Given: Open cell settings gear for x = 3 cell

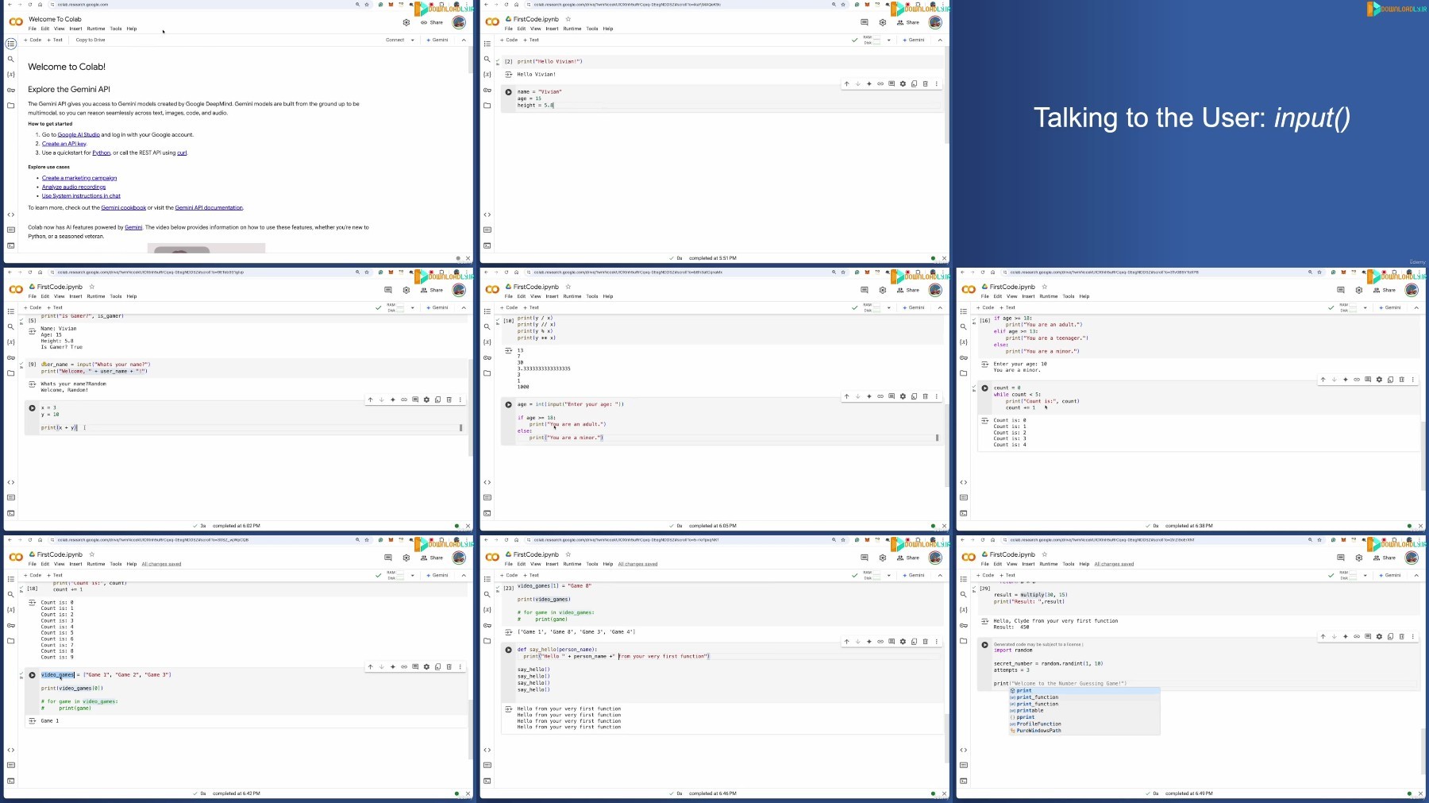Looking at the screenshot, I should (426, 400).
